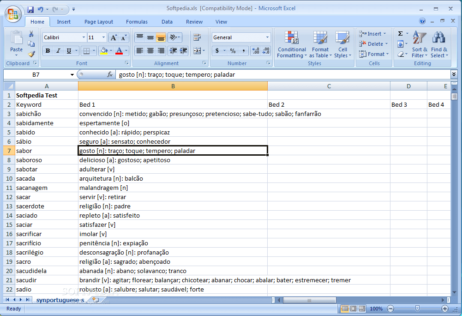Select the synportuguese-s sheet tab
Image resolution: width=462 pixels, height=316 pixels.
click(x=59, y=300)
